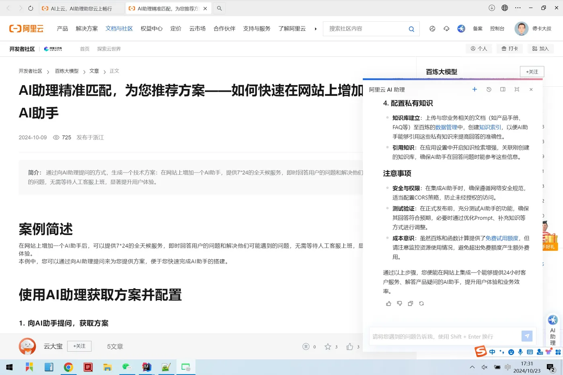Viewport: 563px width, 375px height.
Task: Open 云大宝 author avatar
Action: pyautogui.click(x=27, y=346)
